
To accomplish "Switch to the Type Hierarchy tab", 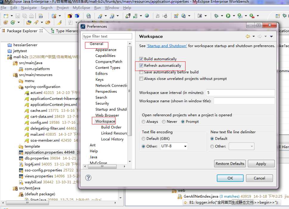I will 64,31.
